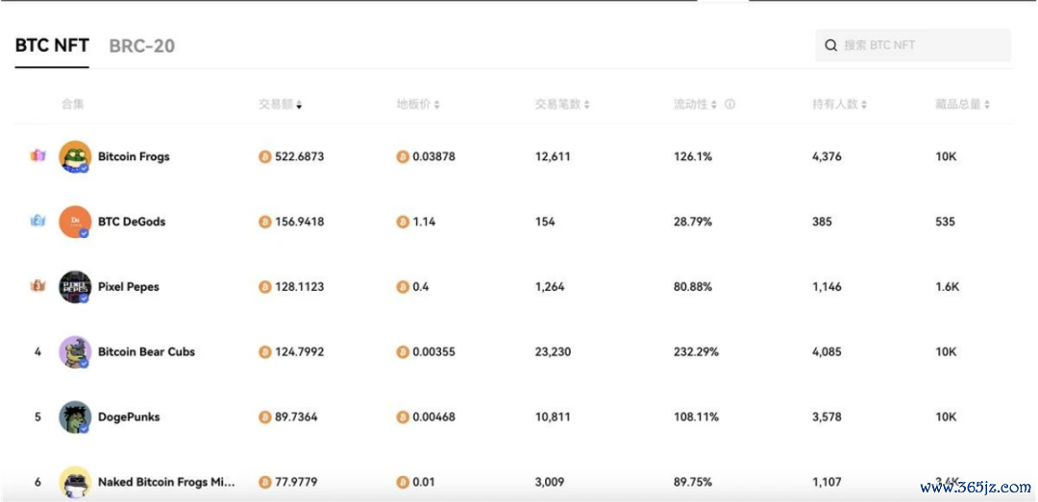This screenshot has height=502, width=1038.
Task: Sort by 交易笔数 column
Action: tap(562, 105)
